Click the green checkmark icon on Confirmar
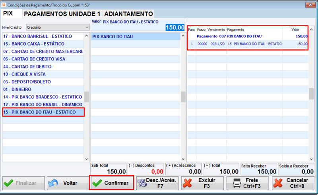Viewport: 318px width, 195px height. [x=97, y=183]
